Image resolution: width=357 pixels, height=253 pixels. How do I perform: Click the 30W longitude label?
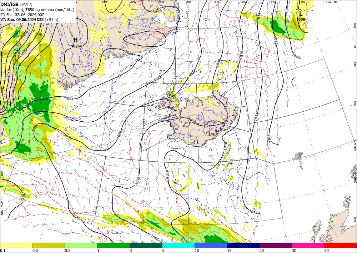point(134,2)
